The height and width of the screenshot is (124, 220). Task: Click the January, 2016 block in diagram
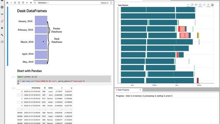41,21
